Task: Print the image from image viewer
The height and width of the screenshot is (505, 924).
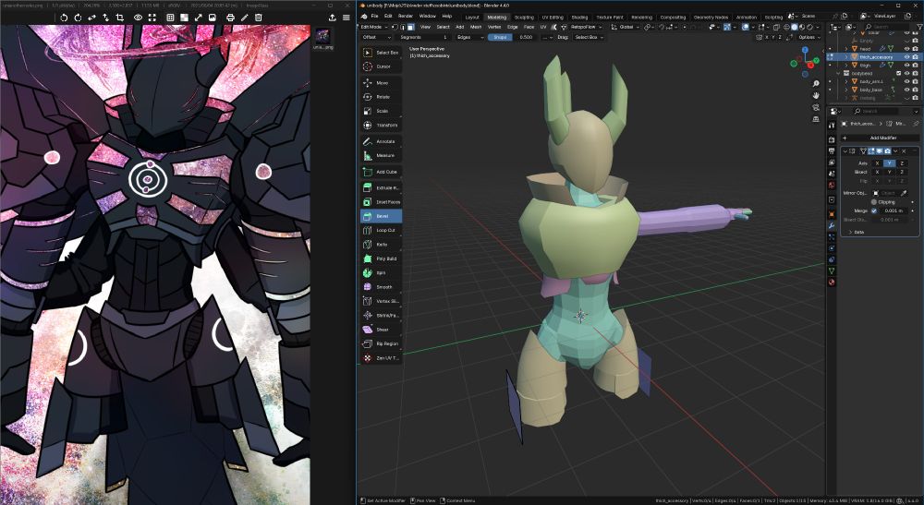Action: coord(230,18)
